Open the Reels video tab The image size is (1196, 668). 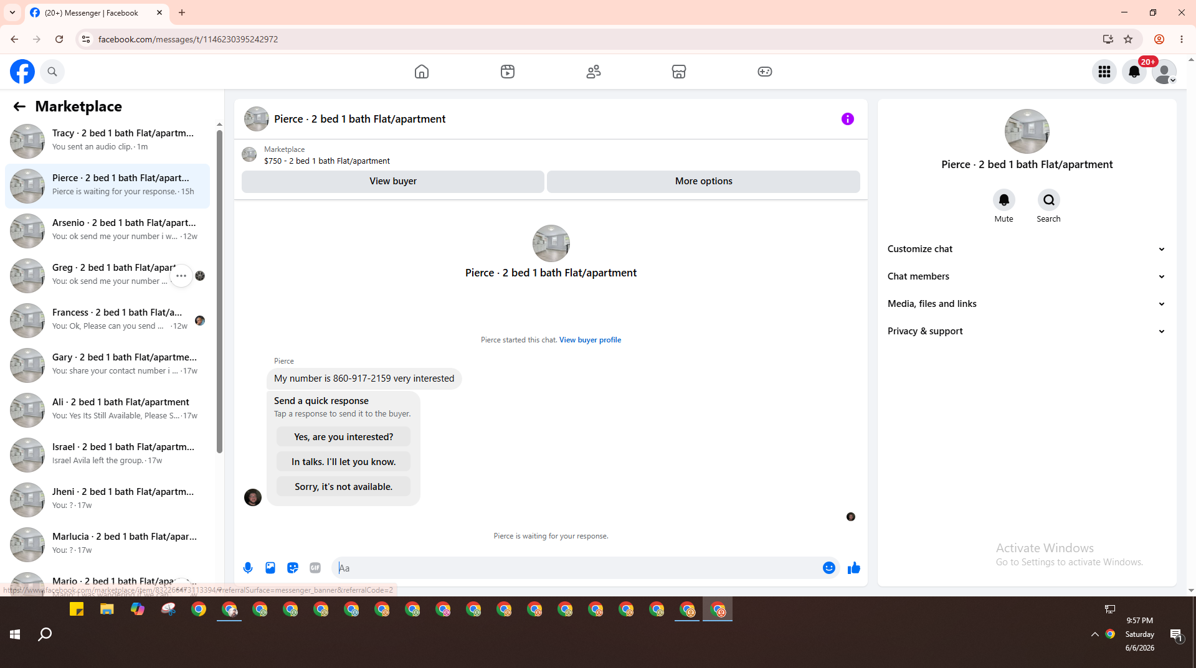tap(508, 72)
